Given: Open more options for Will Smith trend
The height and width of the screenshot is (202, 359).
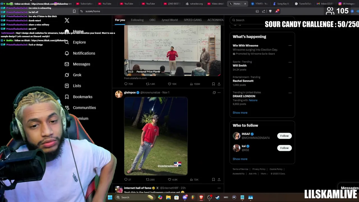Looking at the screenshot, I should coord(290,62).
